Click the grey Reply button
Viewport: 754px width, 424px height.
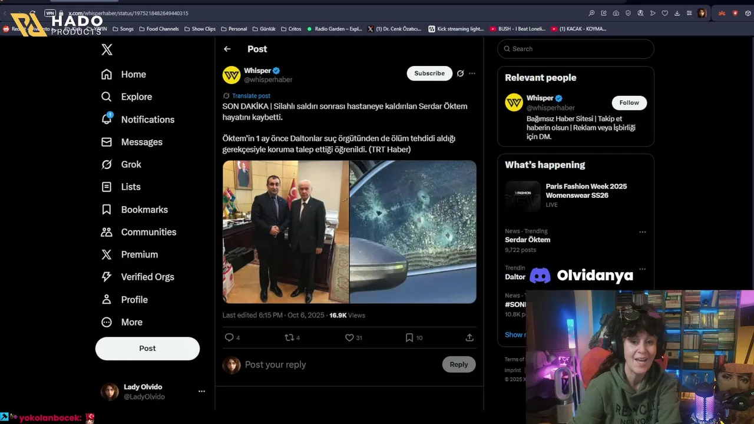click(459, 365)
